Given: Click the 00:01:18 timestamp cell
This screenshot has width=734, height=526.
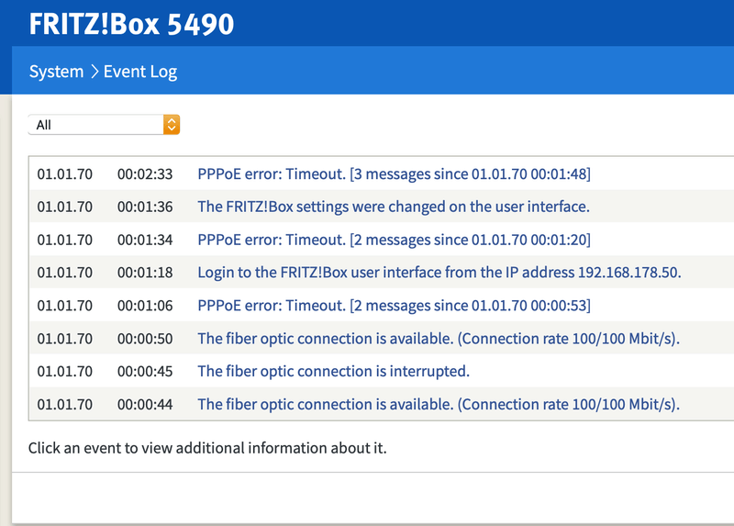Looking at the screenshot, I should pos(145,273).
